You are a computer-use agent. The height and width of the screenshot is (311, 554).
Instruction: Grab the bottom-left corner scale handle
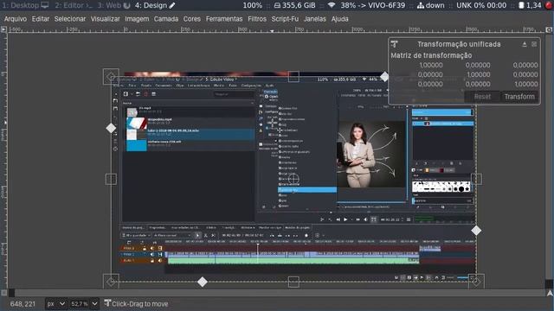click(111, 282)
